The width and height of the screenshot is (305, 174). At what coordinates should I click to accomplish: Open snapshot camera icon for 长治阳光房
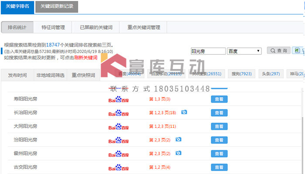tap(184, 112)
